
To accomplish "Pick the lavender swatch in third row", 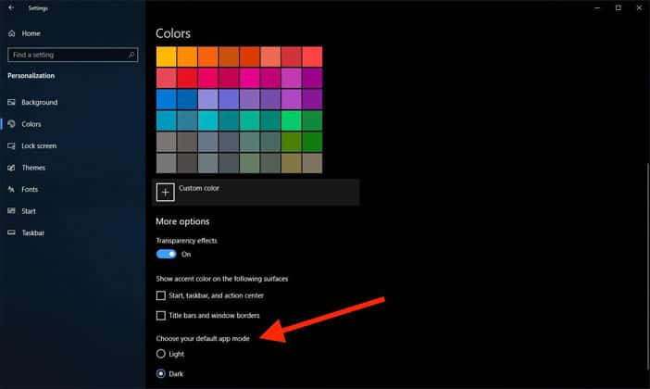I will tap(208, 99).
